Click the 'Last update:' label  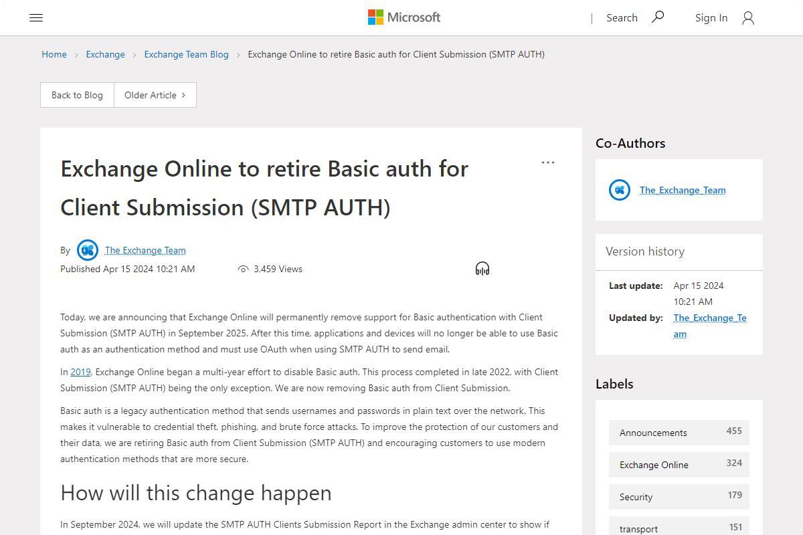click(636, 286)
